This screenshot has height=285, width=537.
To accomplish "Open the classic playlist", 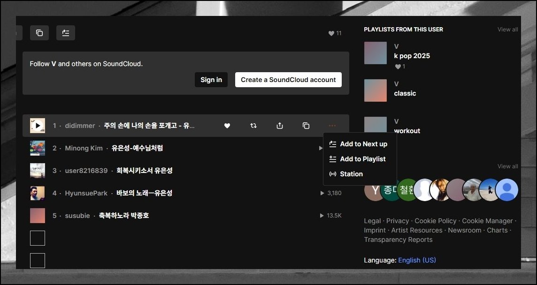I will pos(405,93).
